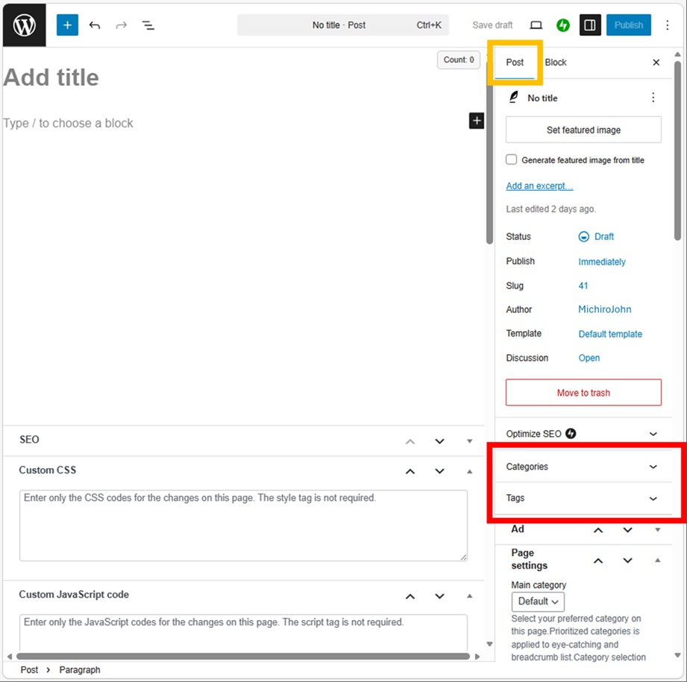
Task: Expand the Tags panel
Action: [x=582, y=498]
